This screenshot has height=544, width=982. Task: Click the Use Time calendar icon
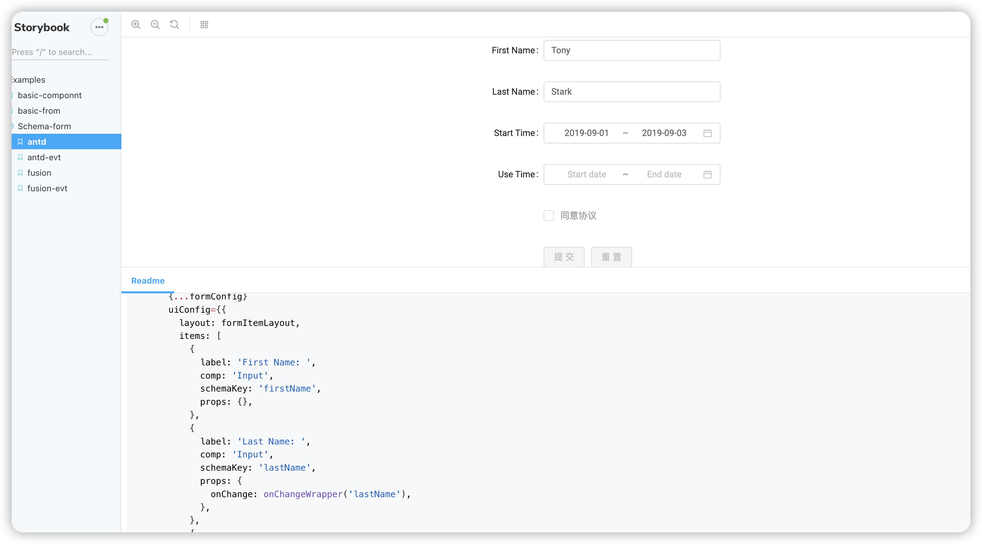point(707,174)
